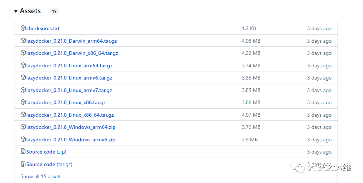
Task: Download lazydocker_0.21.0_Darwin_x86_64.tar.gz
Action: click(x=72, y=53)
